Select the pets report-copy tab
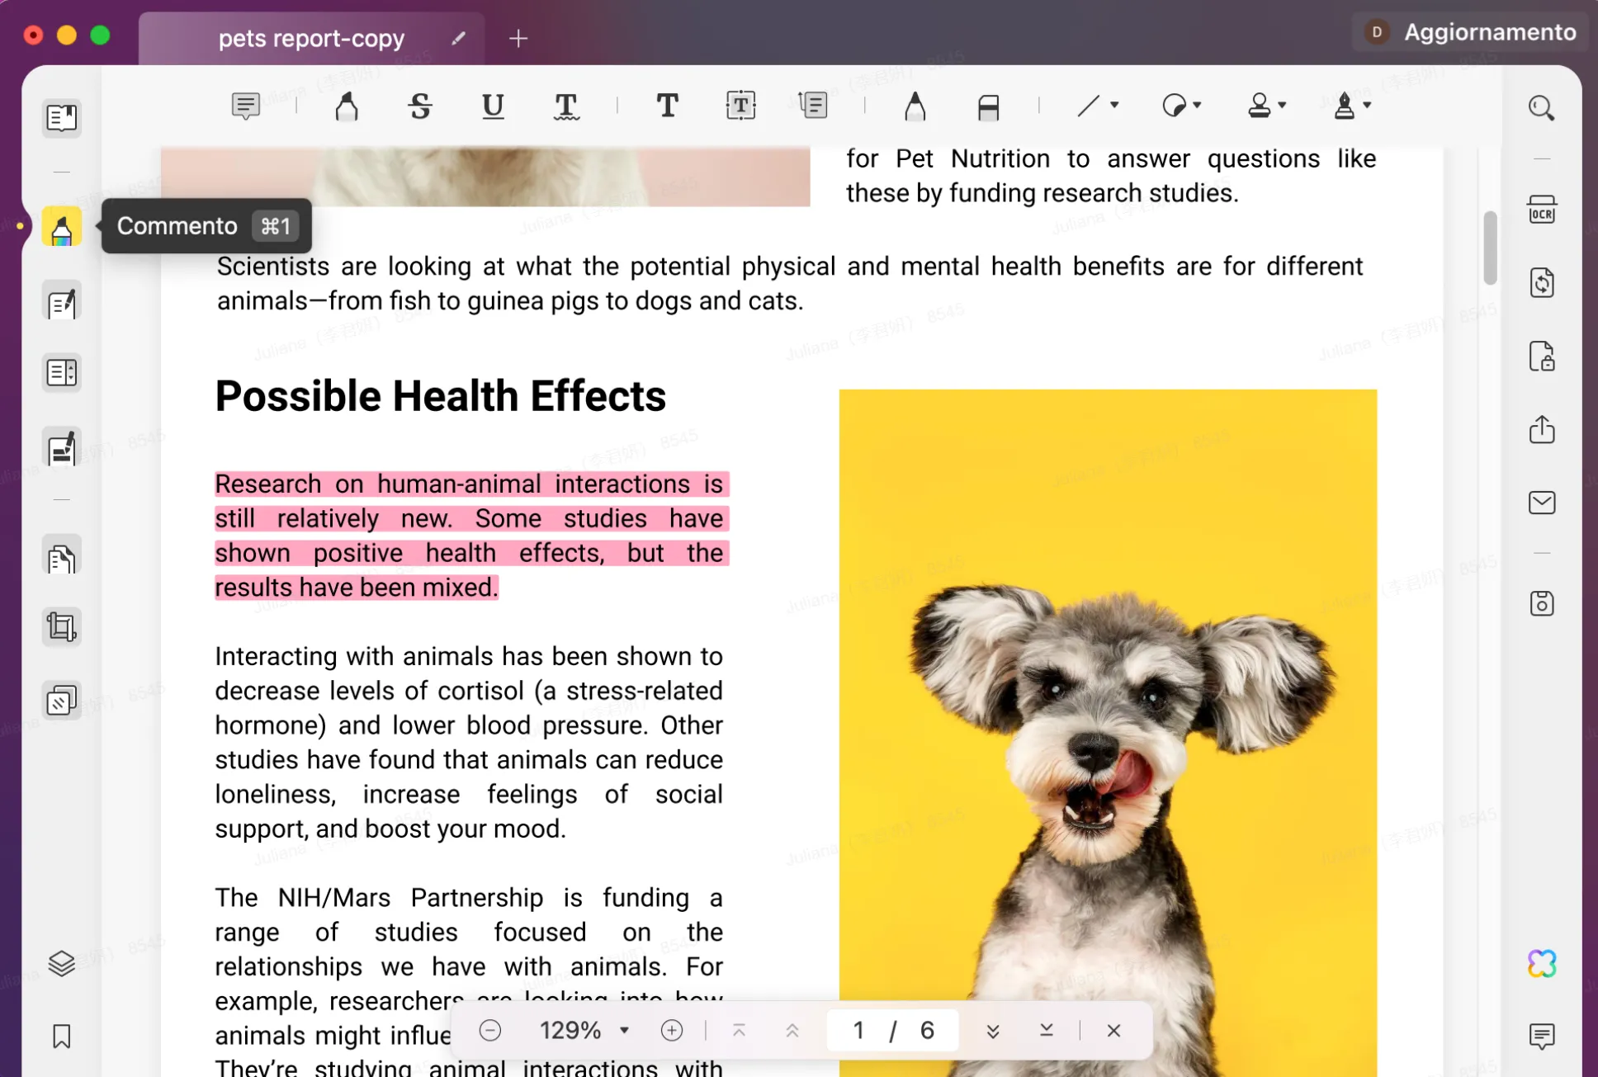Viewport: 1598px width, 1077px height. tap(310, 37)
